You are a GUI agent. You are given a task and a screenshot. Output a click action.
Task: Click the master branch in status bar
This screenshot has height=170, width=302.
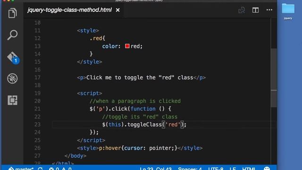pos(21,169)
